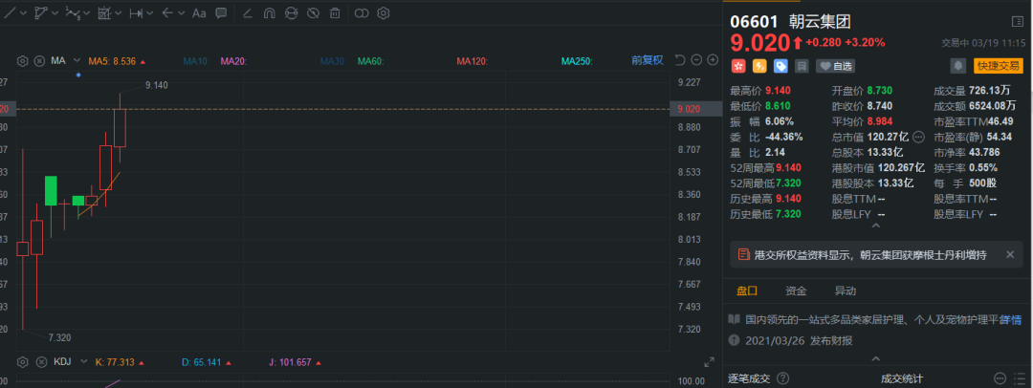Toggle the MA60 line label
Viewport: 1033px width, 388px height.
tap(371, 61)
